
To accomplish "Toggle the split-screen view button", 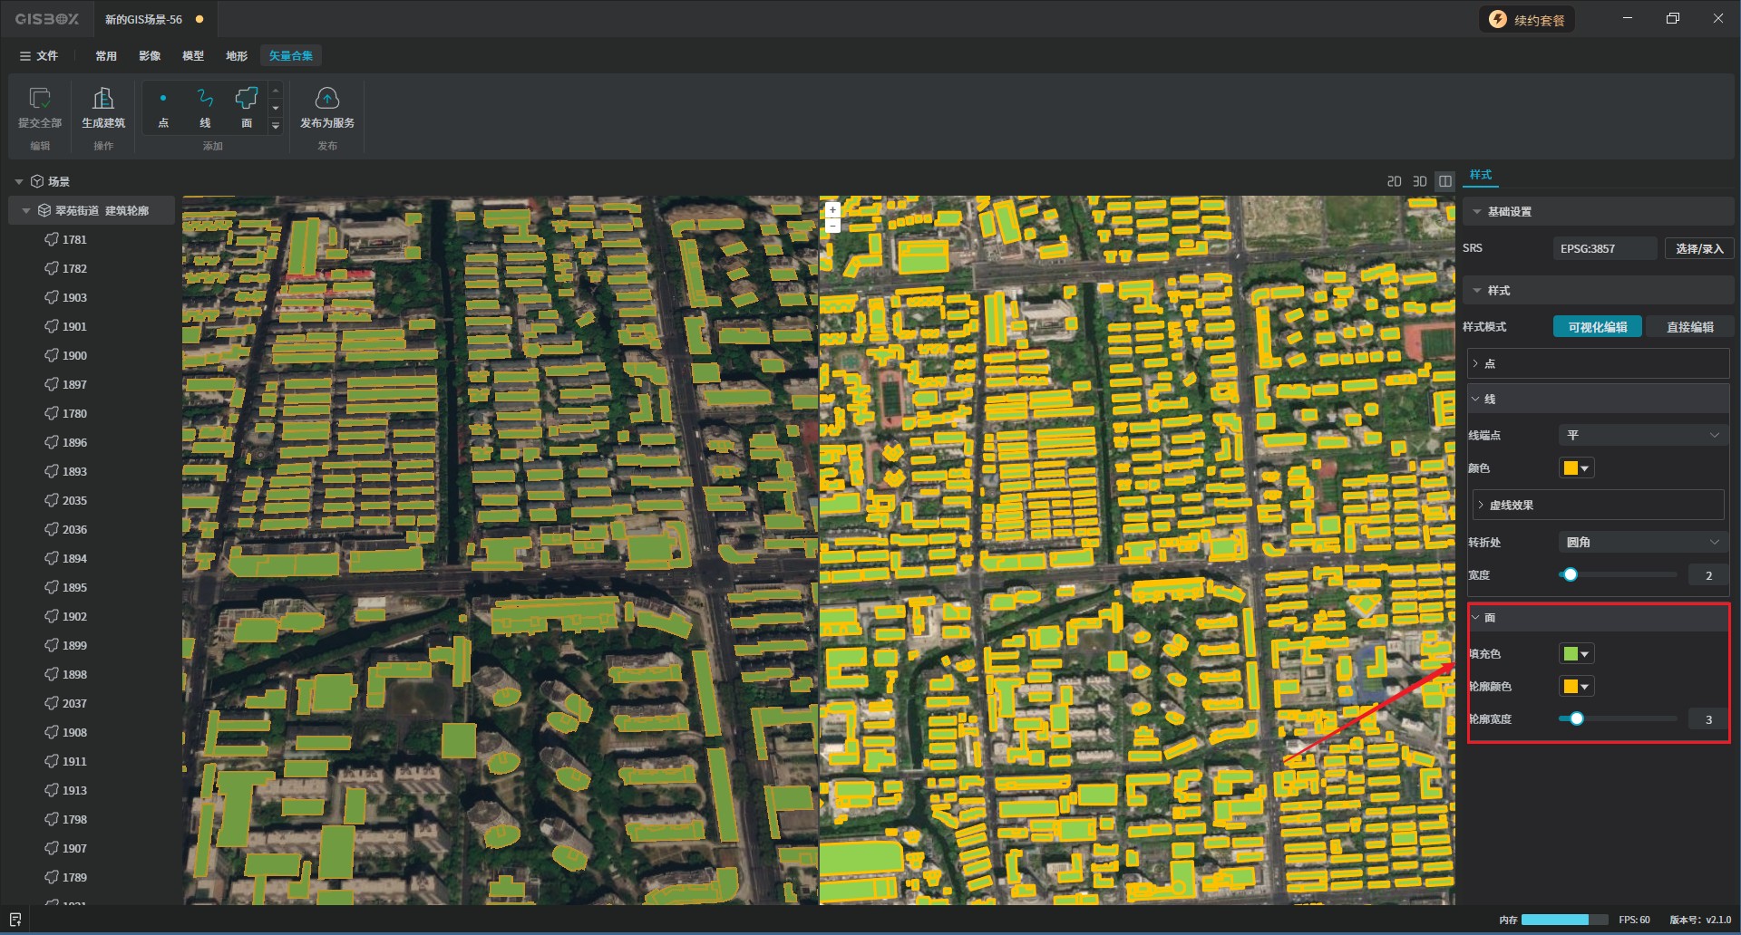I will pos(1445,182).
